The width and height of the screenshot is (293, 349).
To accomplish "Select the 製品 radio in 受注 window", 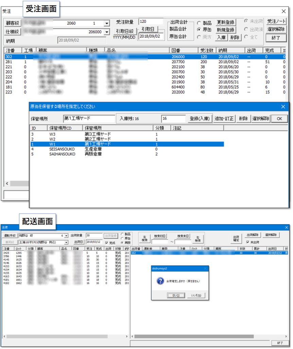I will click(199, 23).
